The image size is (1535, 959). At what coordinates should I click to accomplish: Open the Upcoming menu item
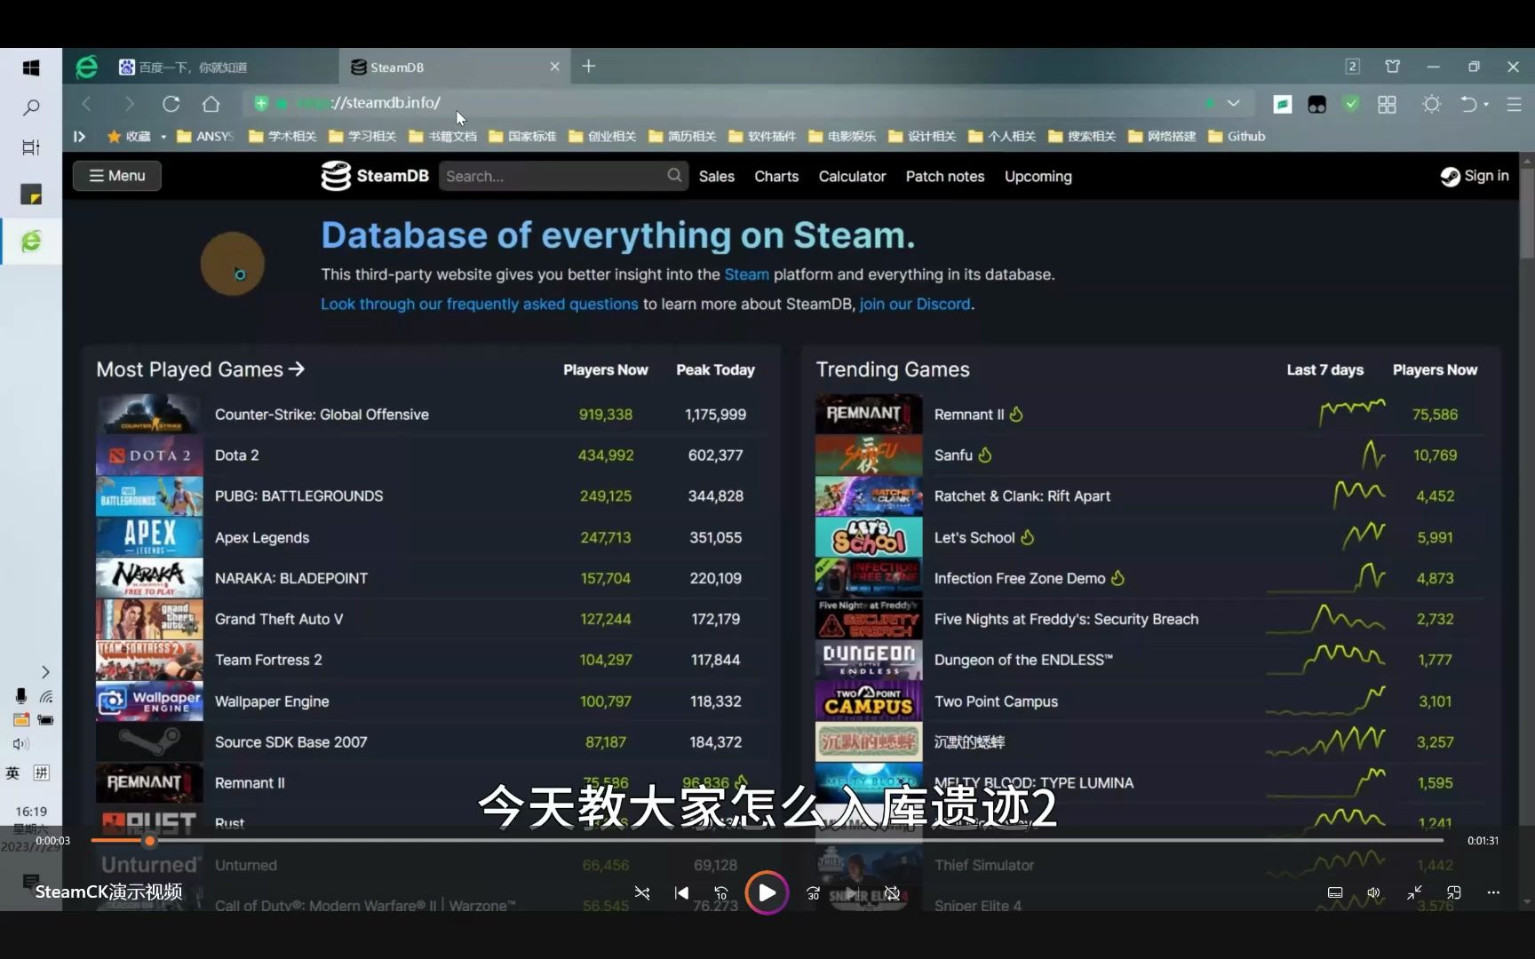(1038, 177)
